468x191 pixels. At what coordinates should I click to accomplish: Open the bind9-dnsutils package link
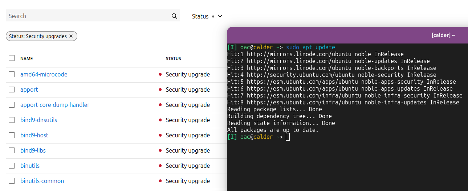[x=38, y=120]
